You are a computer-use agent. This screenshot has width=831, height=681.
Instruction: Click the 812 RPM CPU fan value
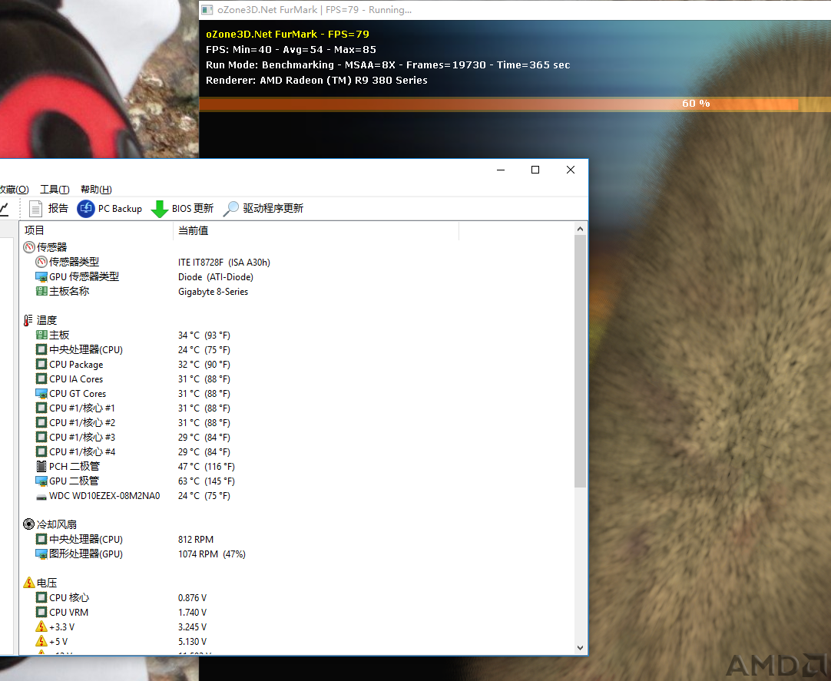point(196,540)
